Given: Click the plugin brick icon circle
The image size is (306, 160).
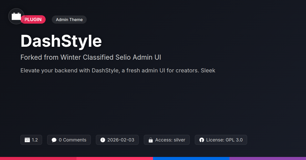Looking at the screenshot, I should (16, 16).
